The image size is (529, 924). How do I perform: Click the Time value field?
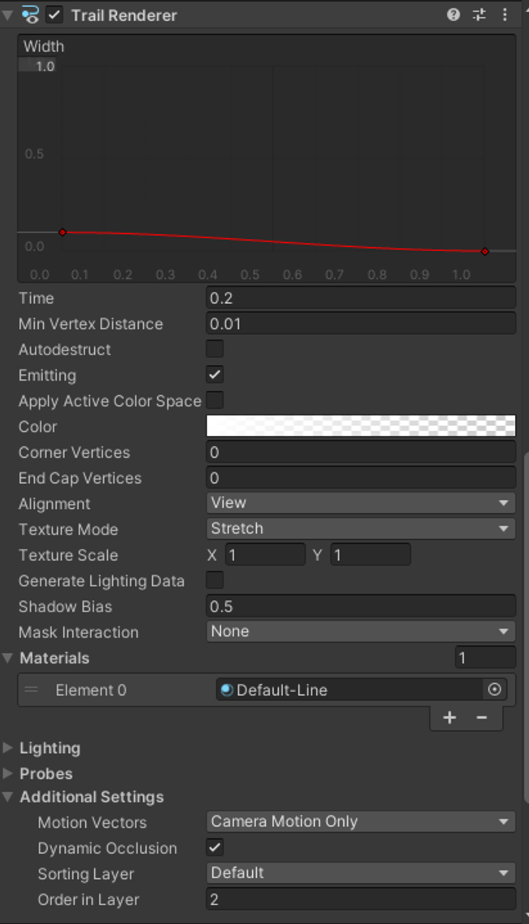361,298
